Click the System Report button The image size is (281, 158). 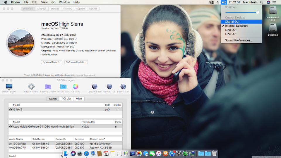pos(52,62)
